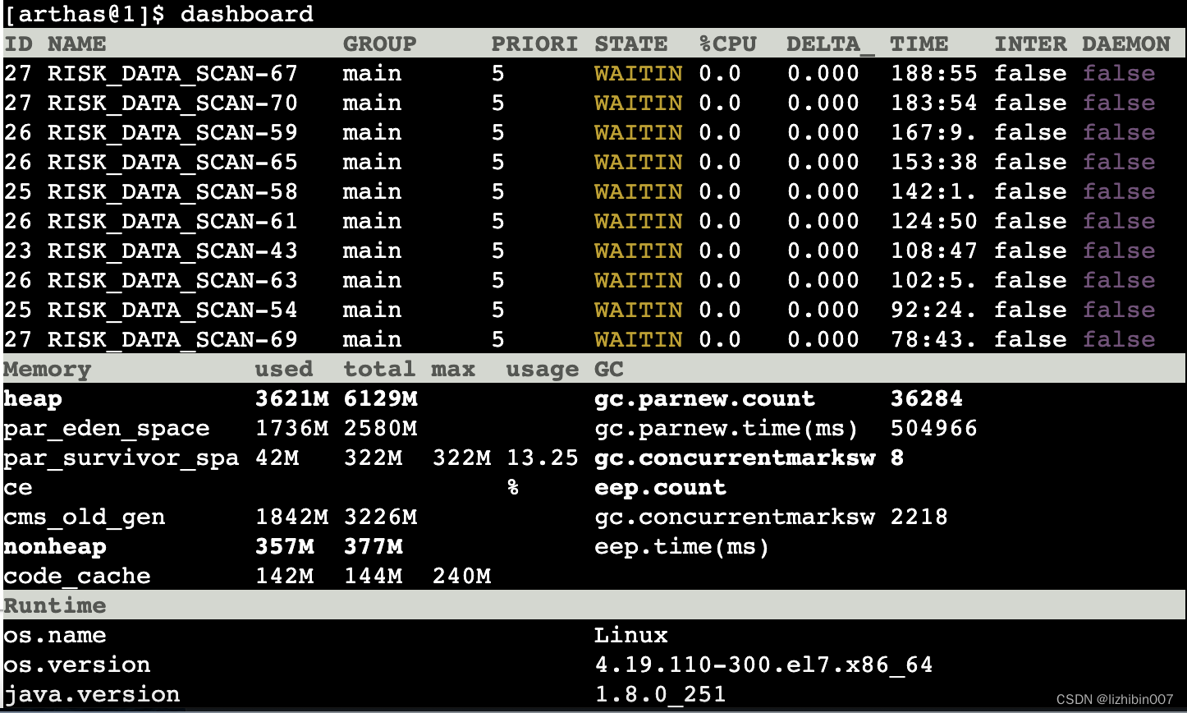
Task: Click the gc.parnew.count label
Action: pyautogui.click(x=704, y=399)
